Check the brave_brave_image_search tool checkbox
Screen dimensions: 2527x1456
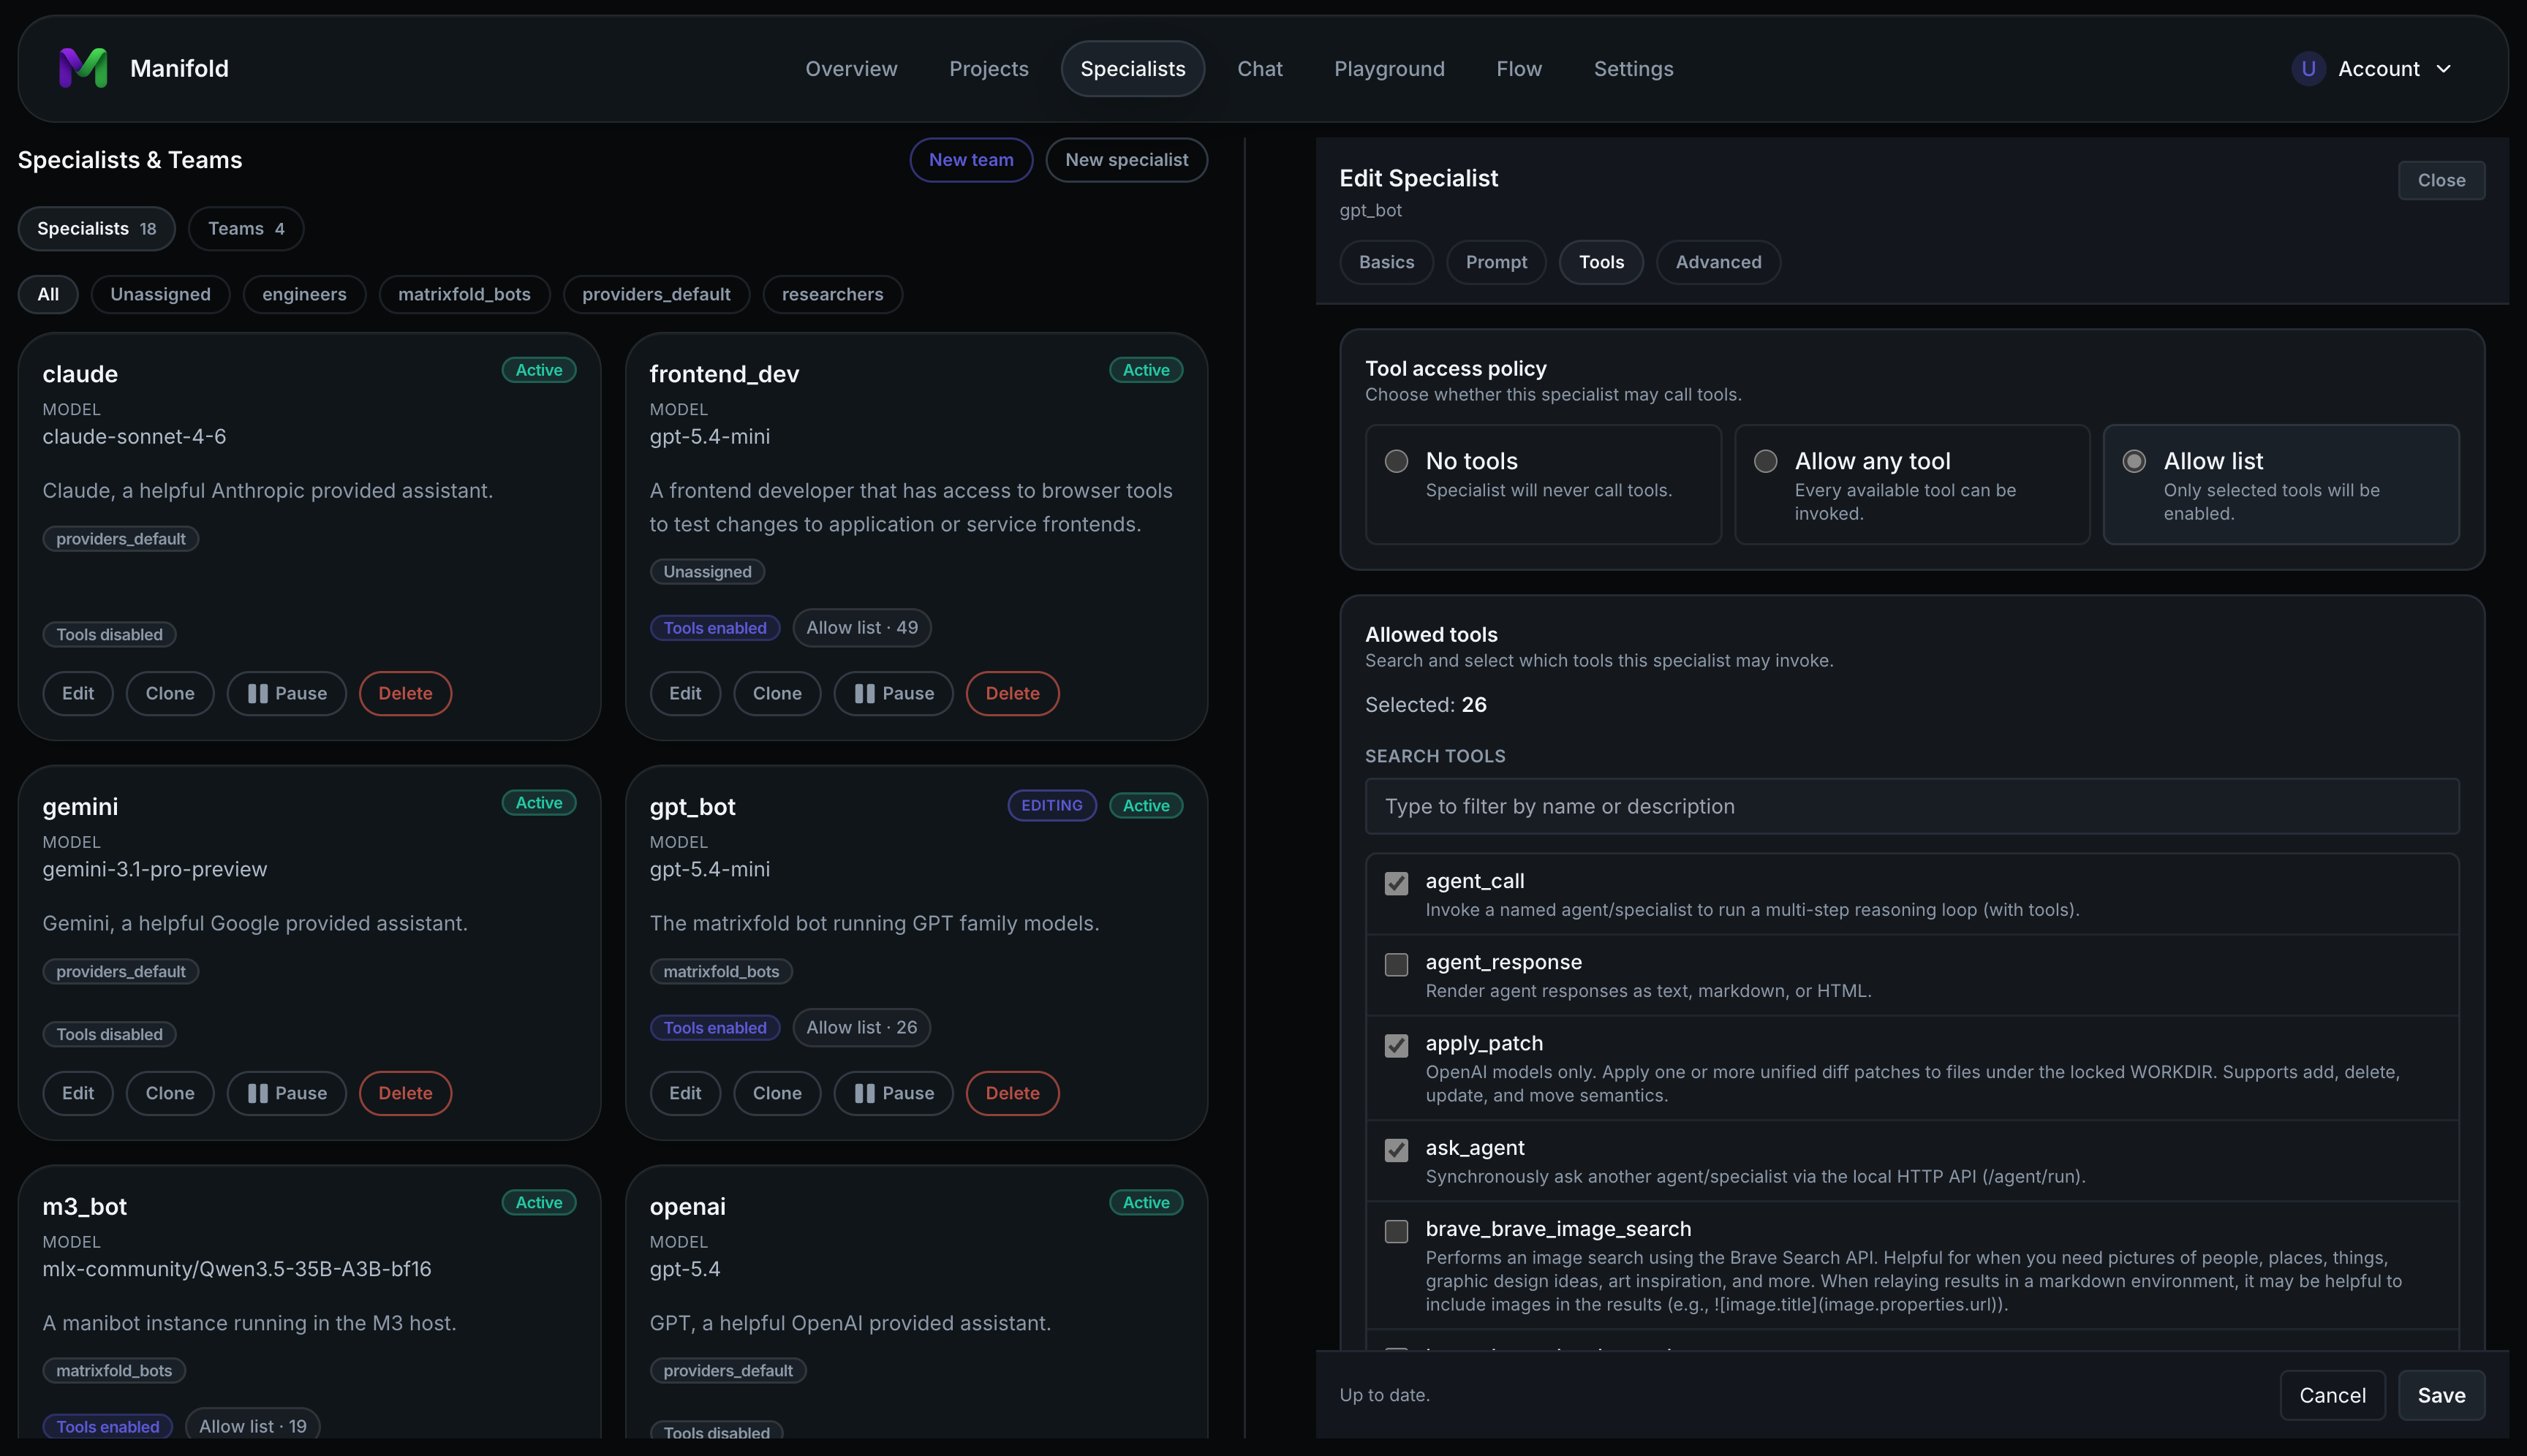1396,1231
